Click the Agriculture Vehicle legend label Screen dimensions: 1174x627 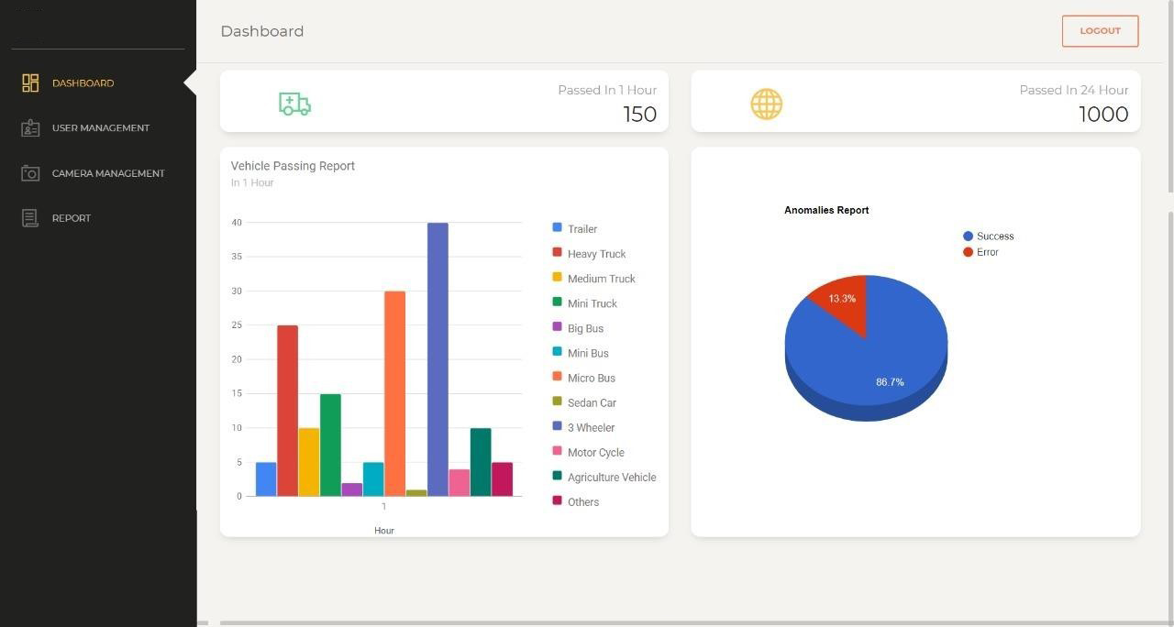click(612, 478)
